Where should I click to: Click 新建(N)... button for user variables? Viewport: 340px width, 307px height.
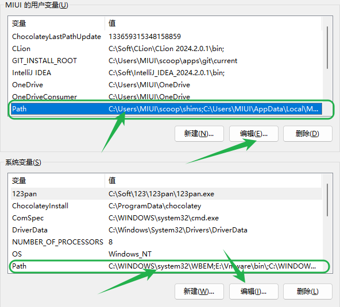tap(199, 134)
